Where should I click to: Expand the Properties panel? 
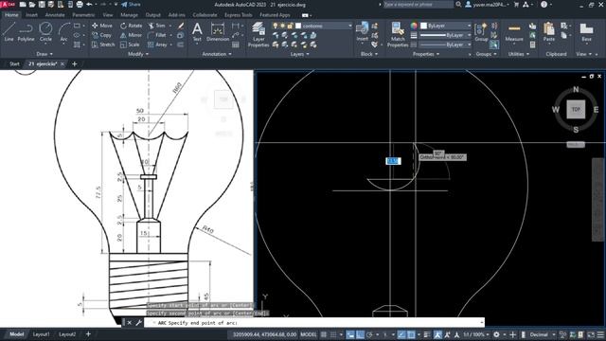(x=426, y=54)
